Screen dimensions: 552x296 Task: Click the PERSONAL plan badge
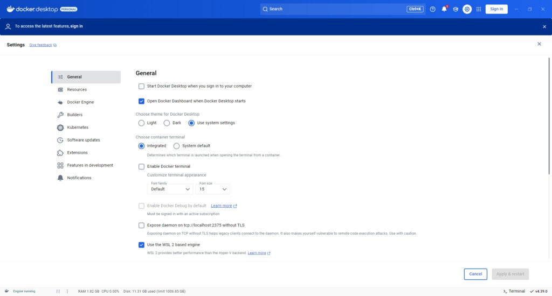point(68,9)
